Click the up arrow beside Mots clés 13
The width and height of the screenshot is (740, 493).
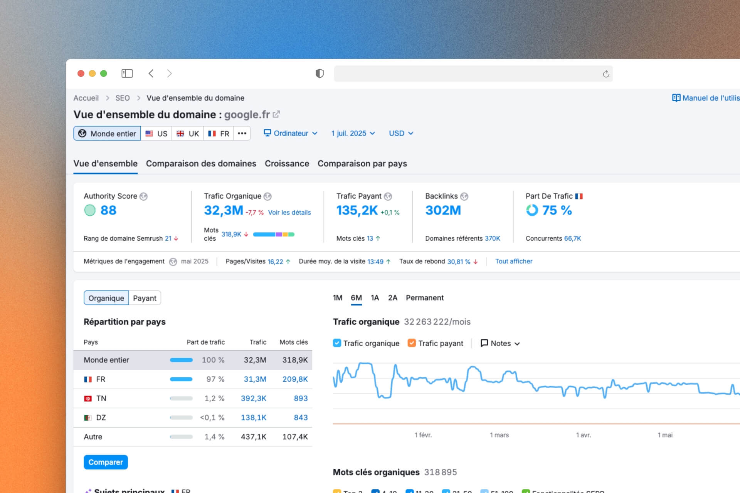[378, 238]
